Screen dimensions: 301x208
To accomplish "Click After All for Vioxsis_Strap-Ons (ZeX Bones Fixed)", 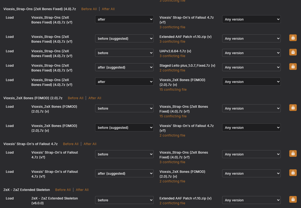I will point(108,9).
